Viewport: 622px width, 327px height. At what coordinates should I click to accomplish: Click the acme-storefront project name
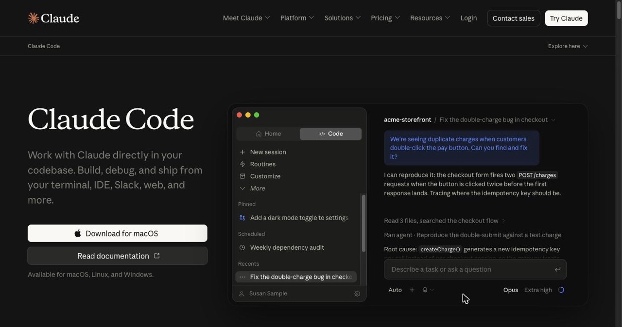[408, 120]
